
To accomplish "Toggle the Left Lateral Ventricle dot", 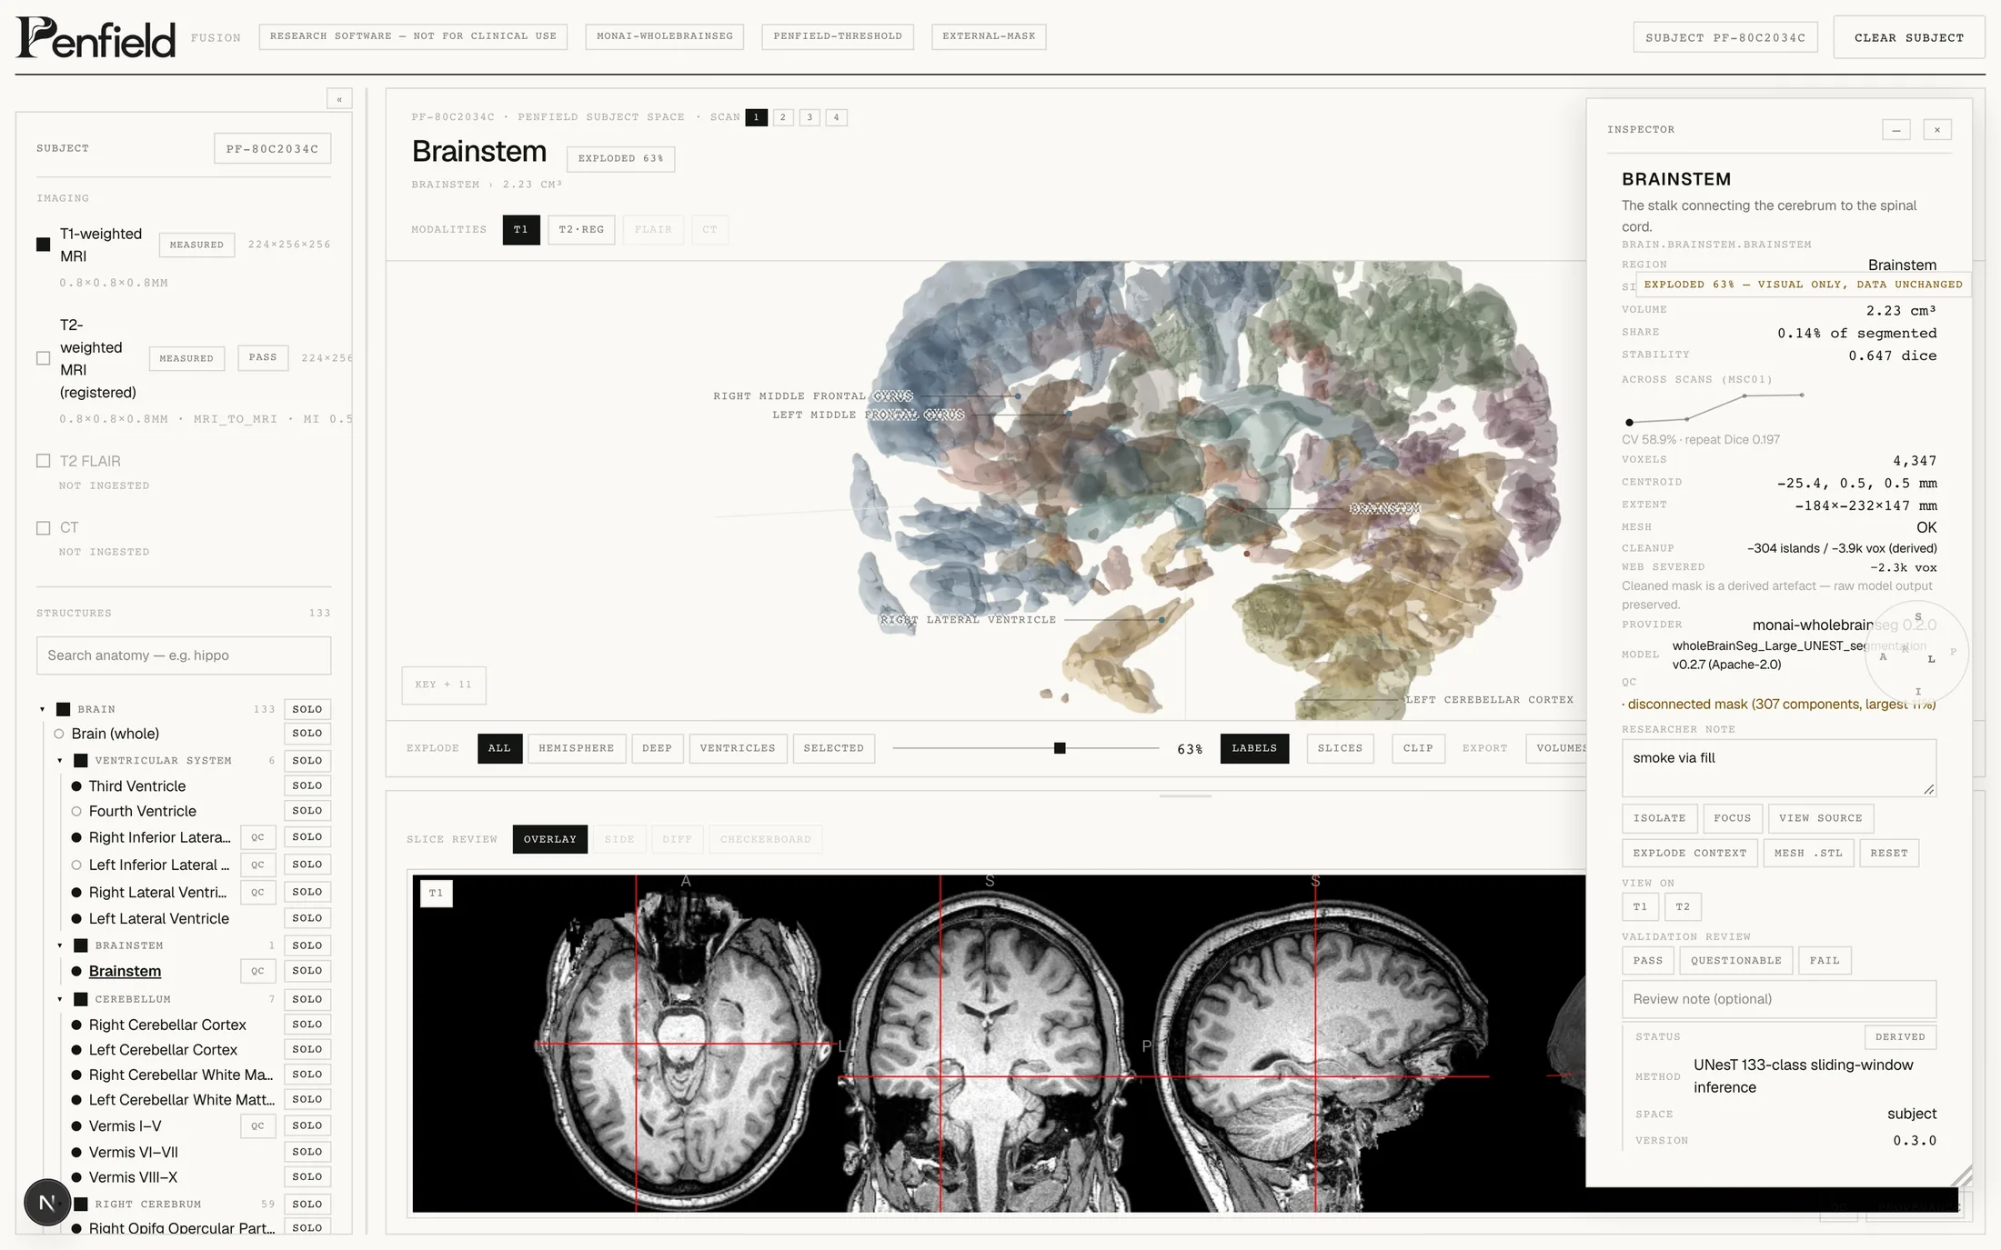I will click(76, 919).
